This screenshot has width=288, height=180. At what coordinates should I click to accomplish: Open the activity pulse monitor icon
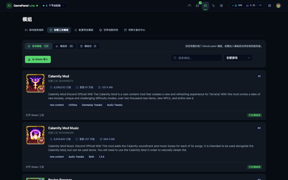[x=213, y=6]
